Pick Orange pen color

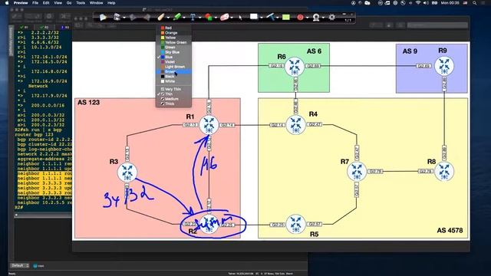pyautogui.click(x=173, y=32)
